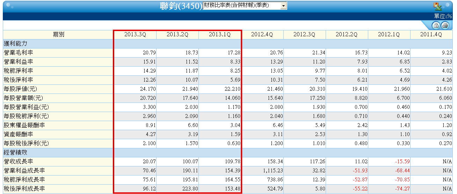Select the 2012.3Q column header
Viewport: 457px width, 194px height.
click(x=304, y=35)
